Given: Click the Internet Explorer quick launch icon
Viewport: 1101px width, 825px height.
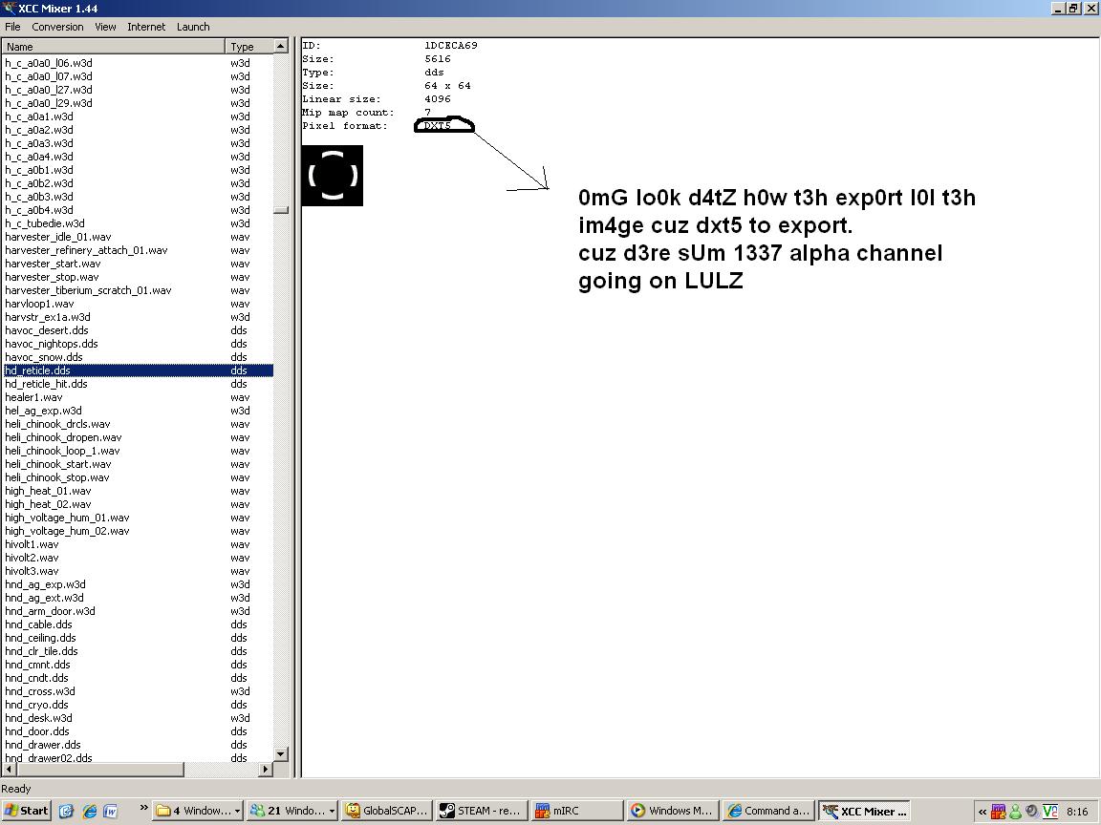Looking at the screenshot, I should tap(89, 811).
